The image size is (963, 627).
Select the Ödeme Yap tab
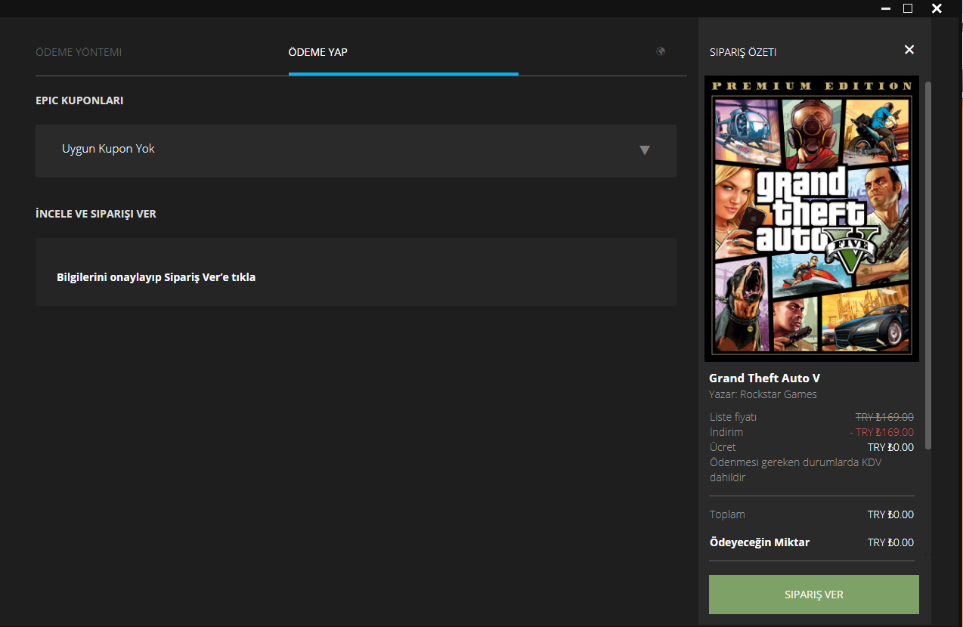(x=318, y=52)
